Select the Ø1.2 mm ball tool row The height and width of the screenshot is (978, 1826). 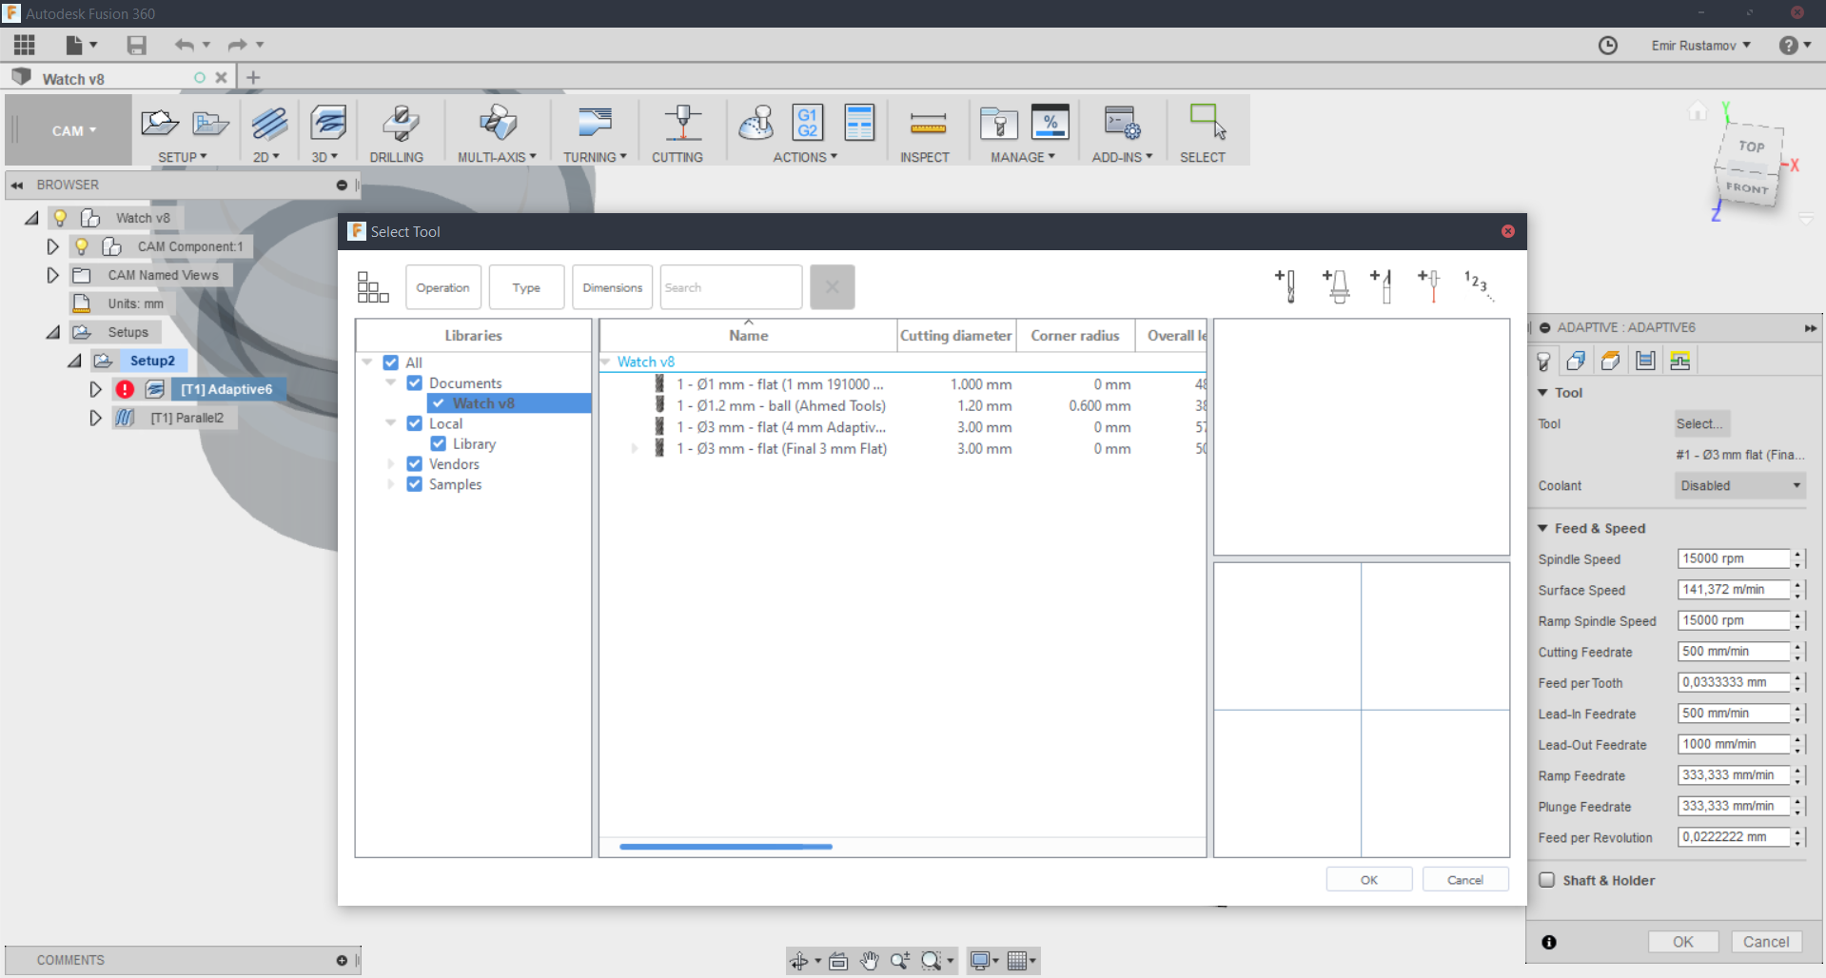902,405
